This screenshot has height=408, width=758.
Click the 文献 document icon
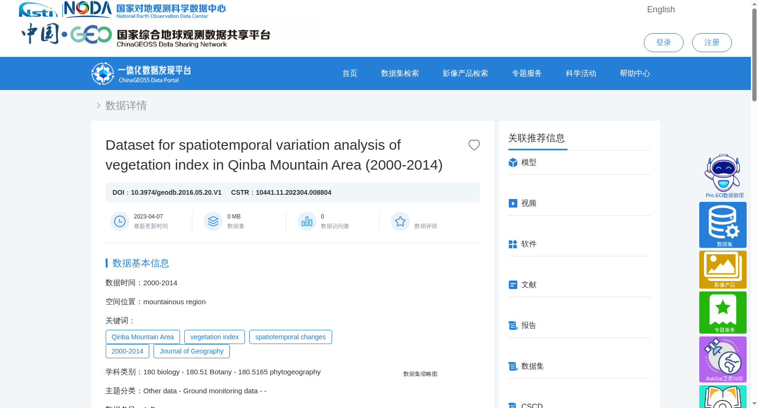pos(513,285)
